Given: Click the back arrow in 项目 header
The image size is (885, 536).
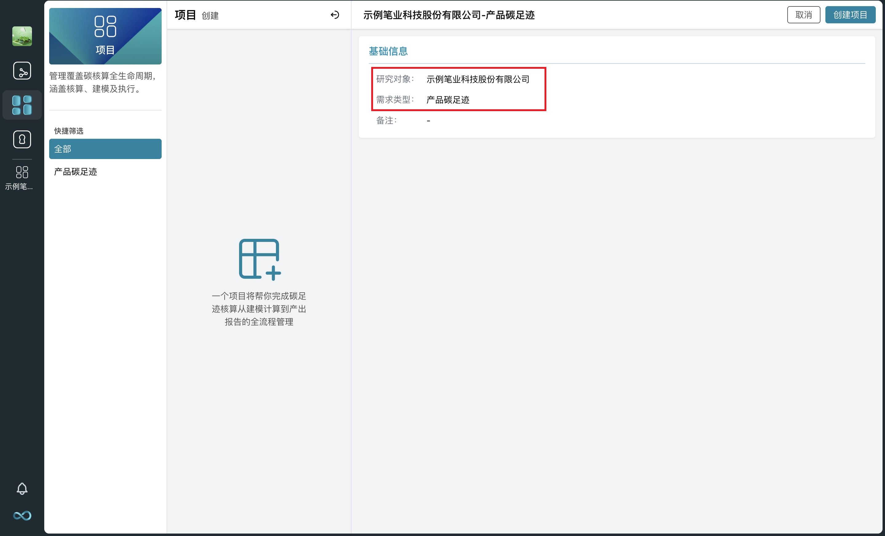Looking at the screenshot, I should tap(334, 15).
